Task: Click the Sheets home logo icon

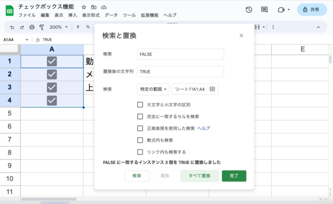Action: click(x=9, y=11)
